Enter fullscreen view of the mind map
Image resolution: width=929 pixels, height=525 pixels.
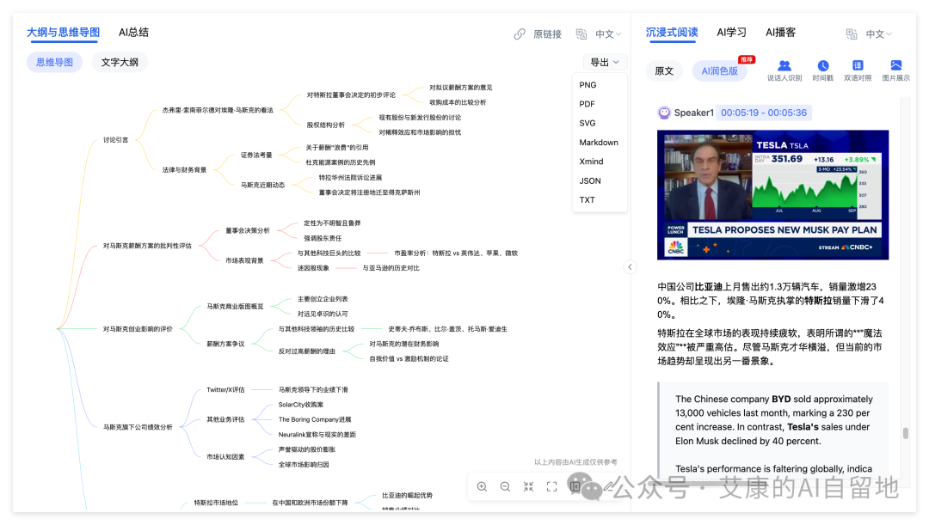pos(551,486)
